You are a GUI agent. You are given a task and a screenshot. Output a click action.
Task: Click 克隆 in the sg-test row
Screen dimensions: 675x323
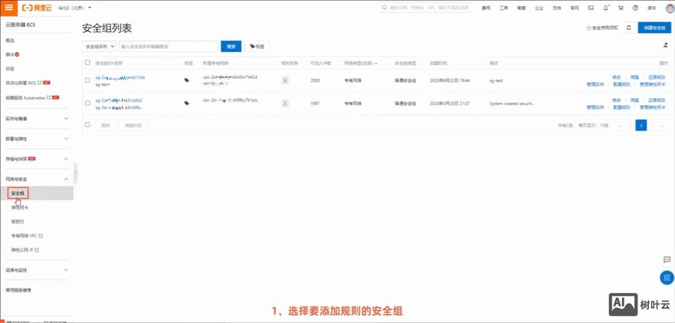634,77
